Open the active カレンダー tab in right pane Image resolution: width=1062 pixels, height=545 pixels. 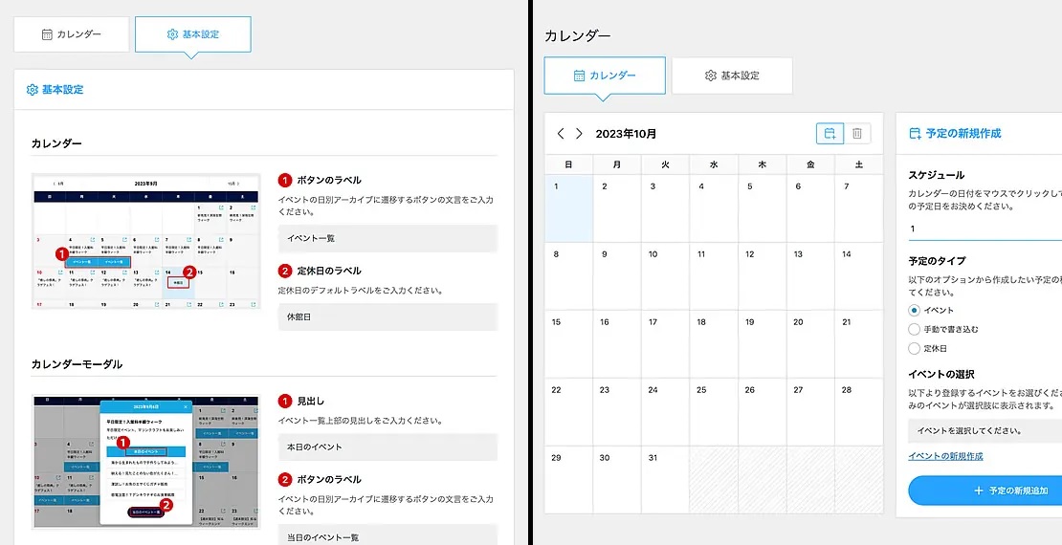click(x=605, y=76)
